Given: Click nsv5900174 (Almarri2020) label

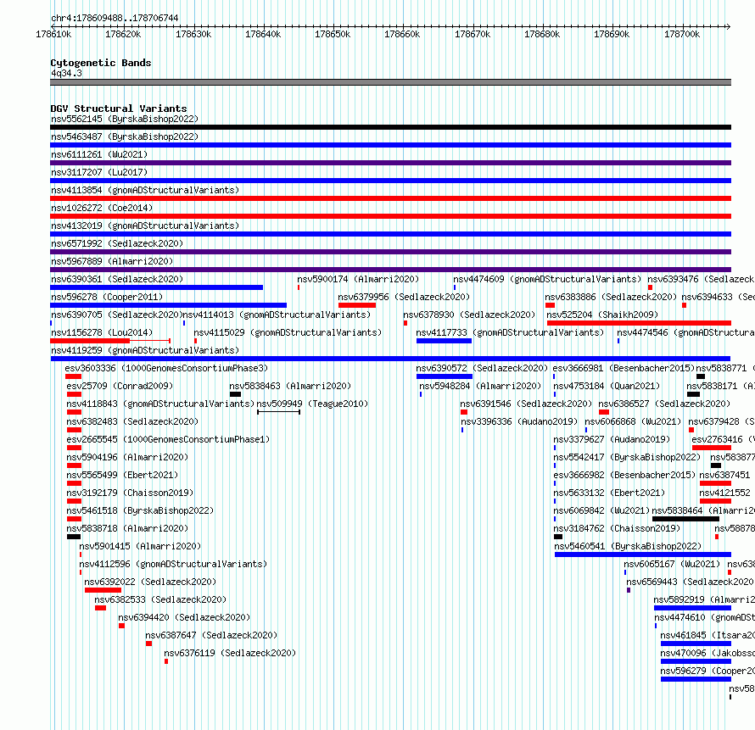Looking at the screenshot, I should pyautogui.click(x=358, y=279).
